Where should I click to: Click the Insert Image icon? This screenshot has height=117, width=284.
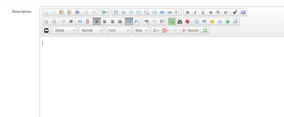[x=172, y=21]
